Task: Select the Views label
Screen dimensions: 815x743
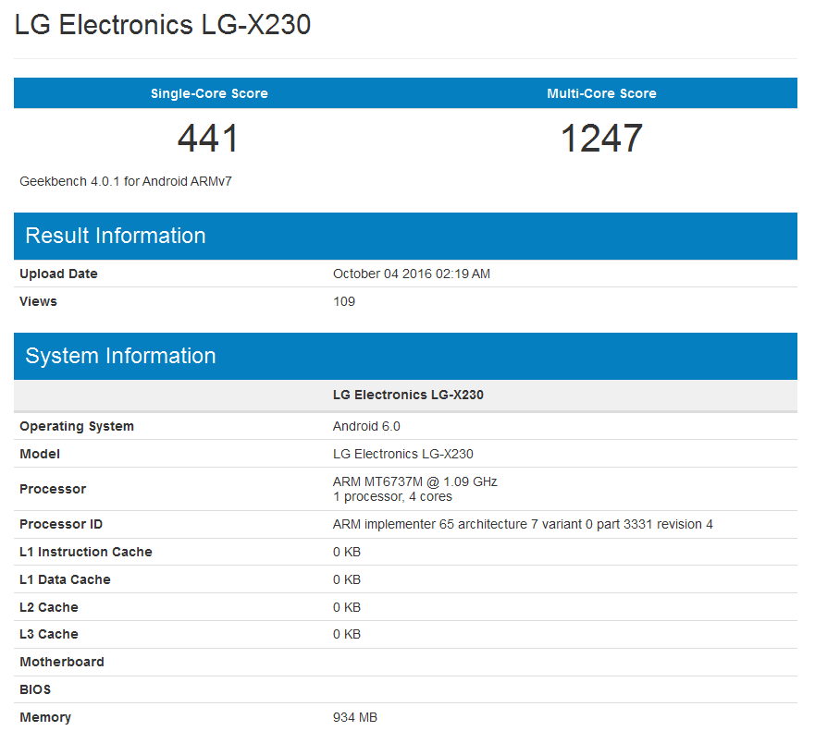Action: click(x=38, y=301)
